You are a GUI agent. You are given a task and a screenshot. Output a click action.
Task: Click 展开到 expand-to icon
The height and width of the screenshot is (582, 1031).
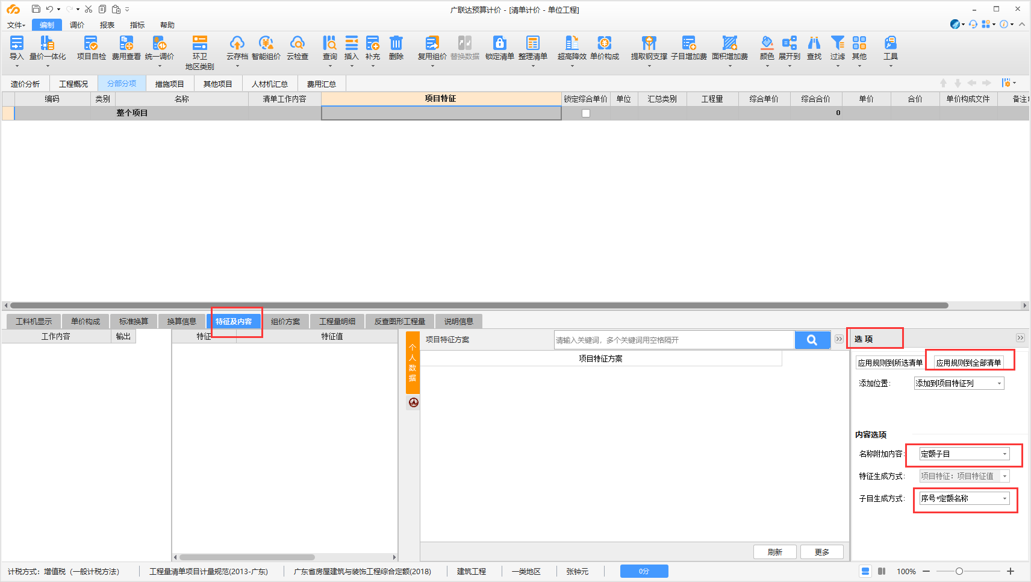pos(790,48)
